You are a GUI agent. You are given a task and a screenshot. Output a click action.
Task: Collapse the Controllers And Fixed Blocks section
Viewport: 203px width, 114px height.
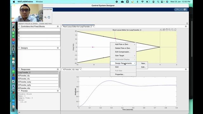click(x=19, y=26)
